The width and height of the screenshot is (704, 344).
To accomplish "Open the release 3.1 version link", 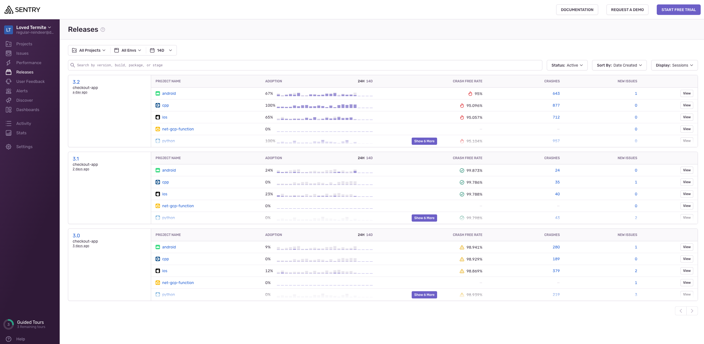I will click(76, 159).
